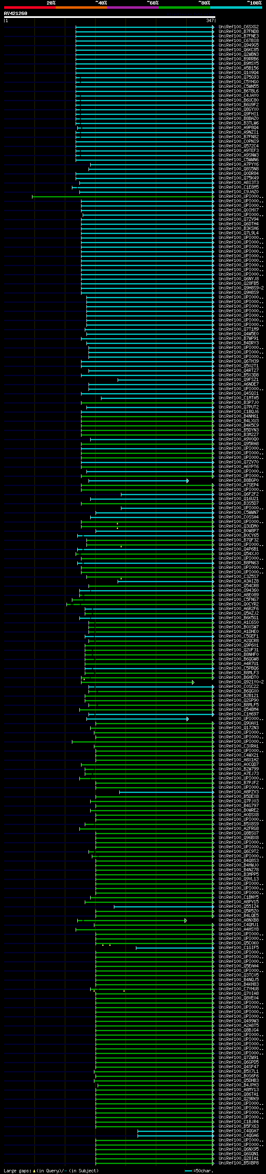
Task: Select hit label UniRef100_A8PZV3
Action: pyautogui.click(x=238, y=792)
